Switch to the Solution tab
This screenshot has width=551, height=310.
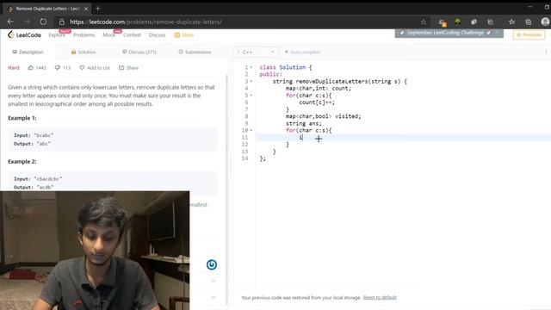click(84, 52)
